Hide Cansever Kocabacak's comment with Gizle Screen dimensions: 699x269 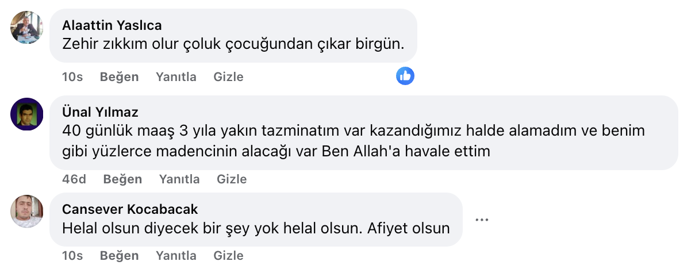click(228, 256)
